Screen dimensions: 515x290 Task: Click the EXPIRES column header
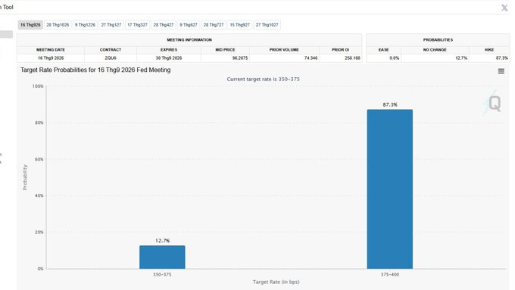(x=169, y=49)
